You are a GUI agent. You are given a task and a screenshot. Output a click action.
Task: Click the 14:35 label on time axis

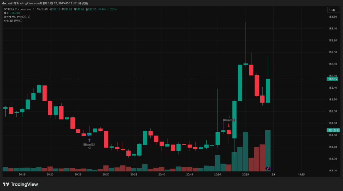(301, 175)
